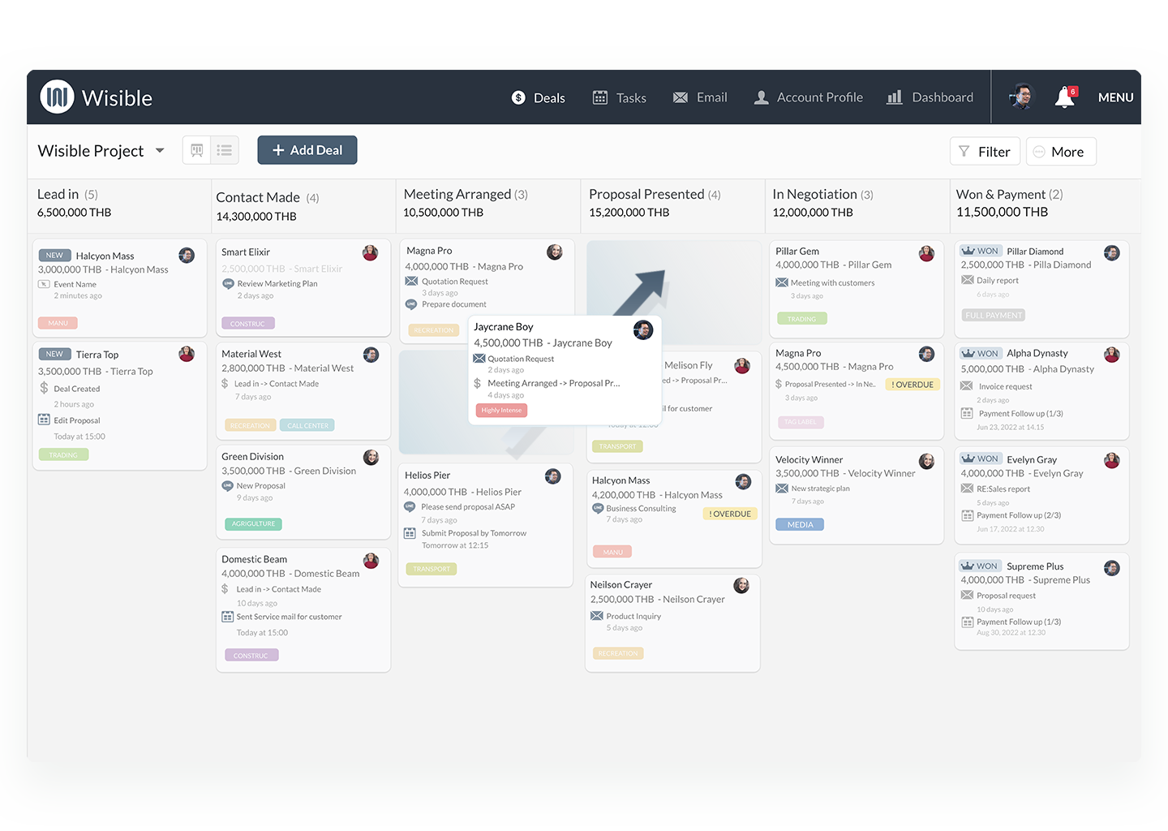Click the Pillar Gem owner avatar

[x=926, y=254]
